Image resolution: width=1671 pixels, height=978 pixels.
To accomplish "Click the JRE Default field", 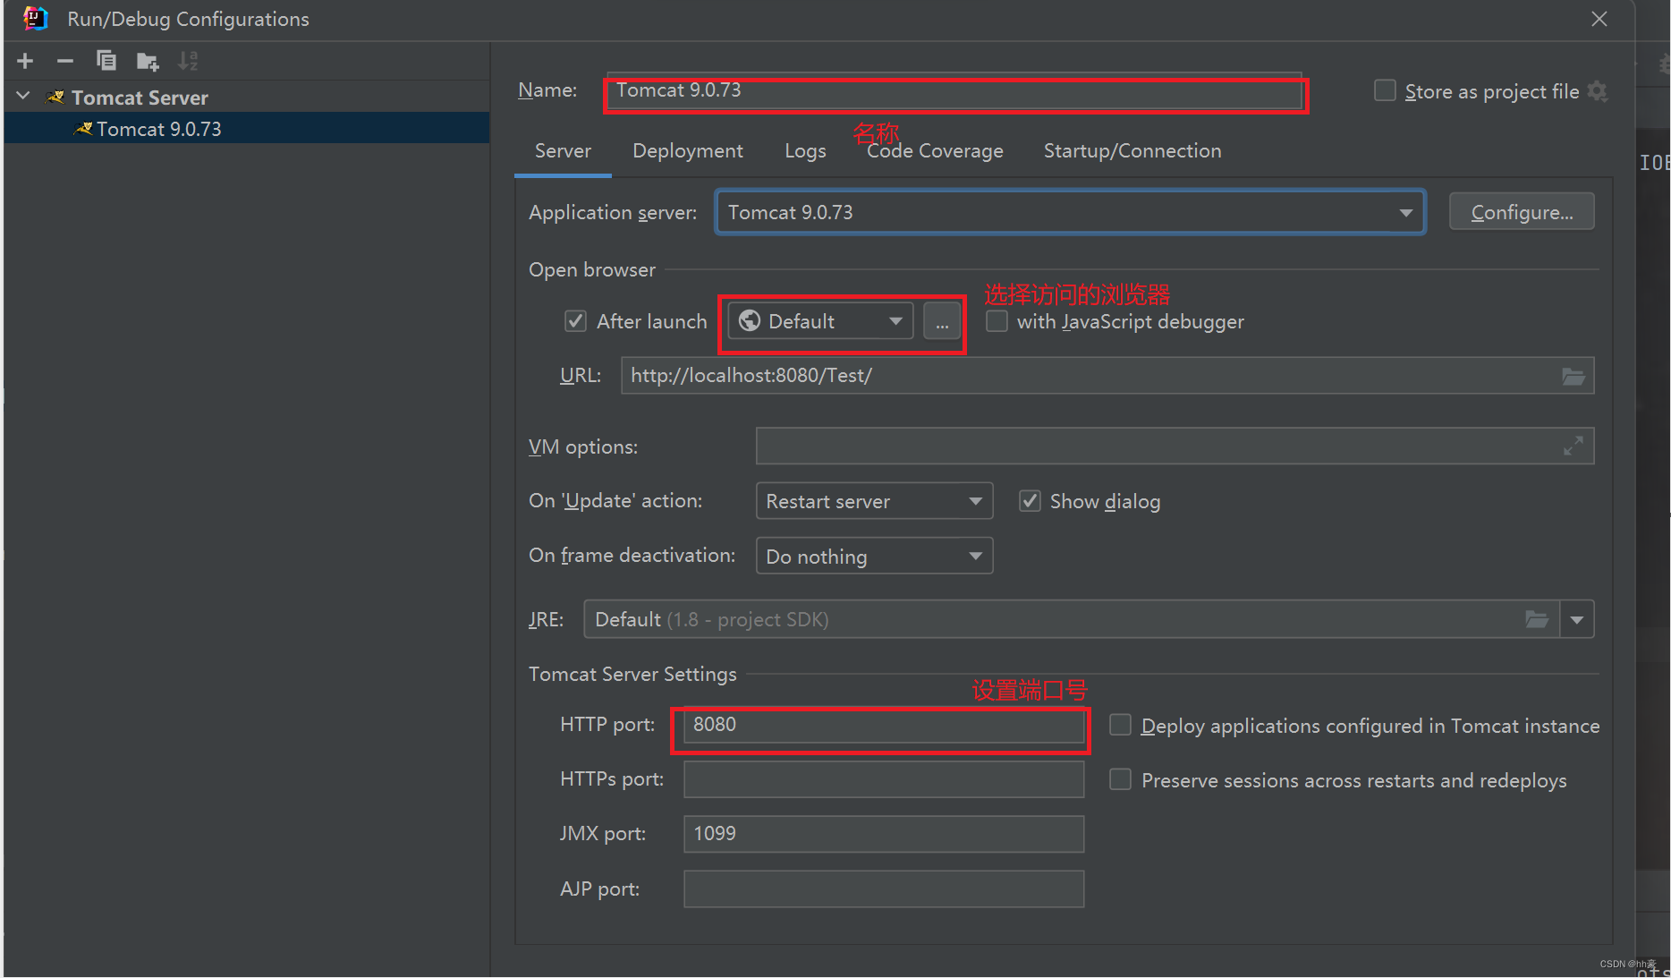I will [1072, 619].
